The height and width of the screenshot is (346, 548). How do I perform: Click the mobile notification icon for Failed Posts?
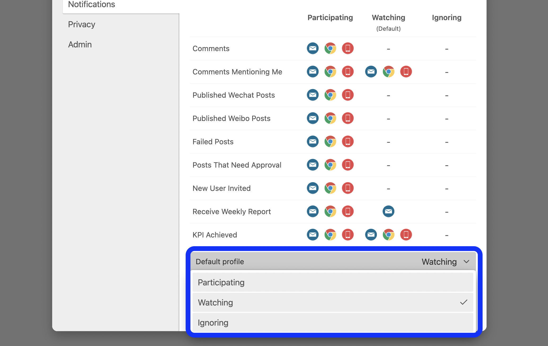click(x=347, y=142)
